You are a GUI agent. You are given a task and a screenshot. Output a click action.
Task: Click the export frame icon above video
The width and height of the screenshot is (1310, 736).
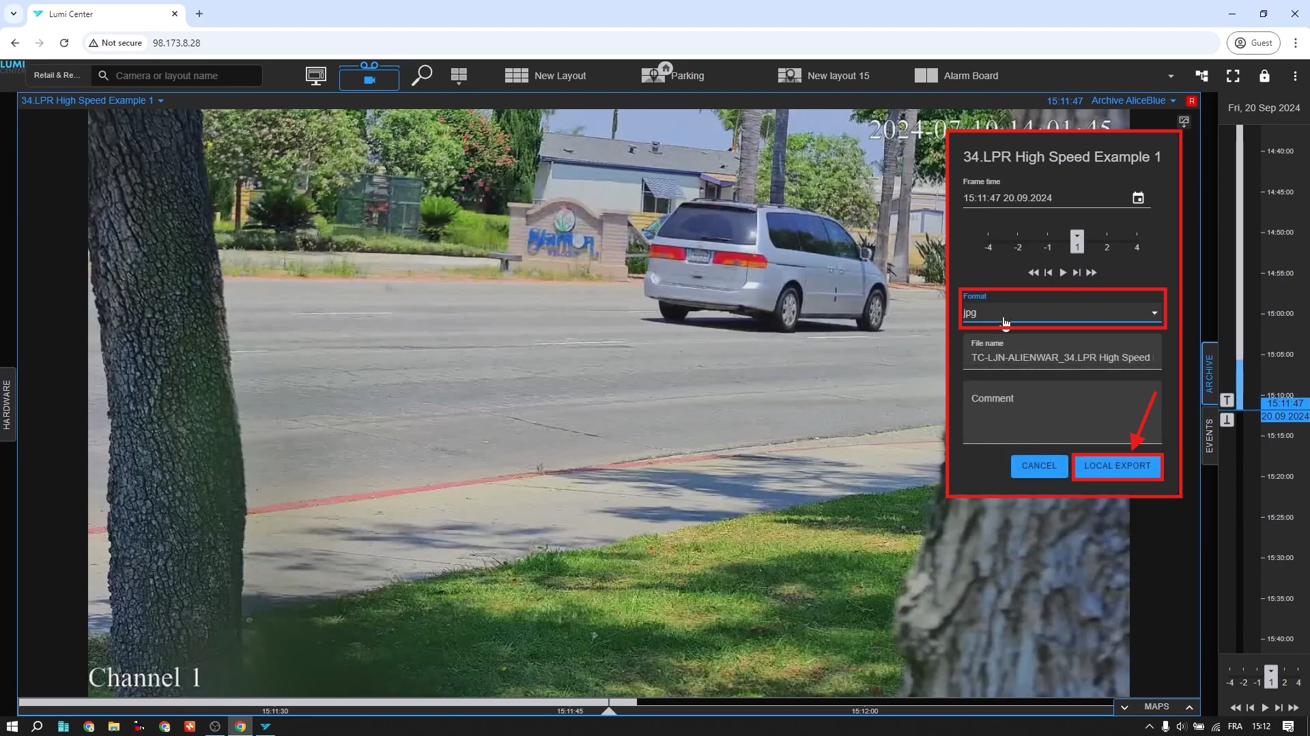[x=1184, y=121]
